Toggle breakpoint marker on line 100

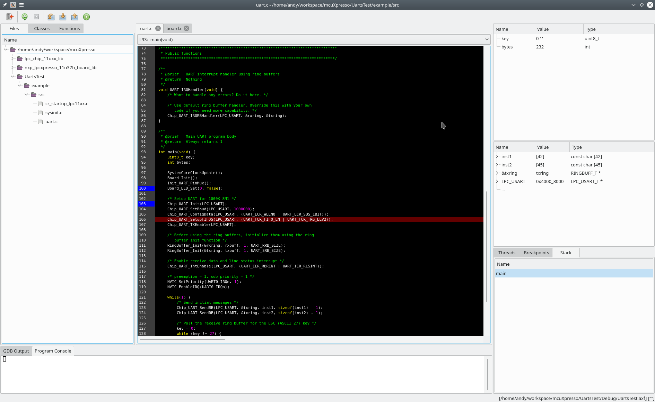tap(146, 188)
